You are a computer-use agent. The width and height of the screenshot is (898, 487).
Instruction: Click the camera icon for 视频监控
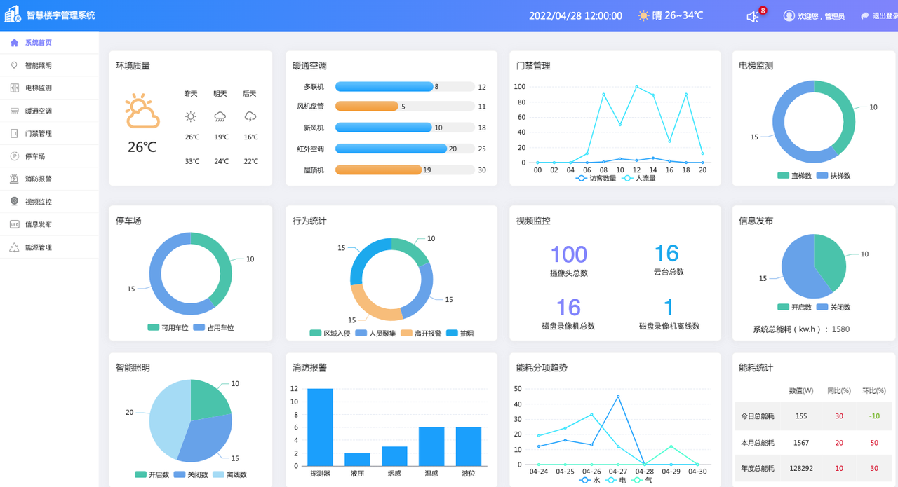(x=14, y=201)
